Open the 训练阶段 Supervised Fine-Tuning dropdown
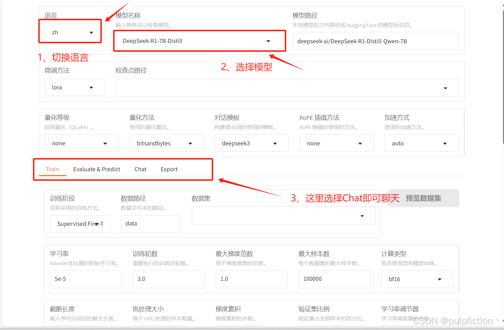 click(x=80, y=224)
